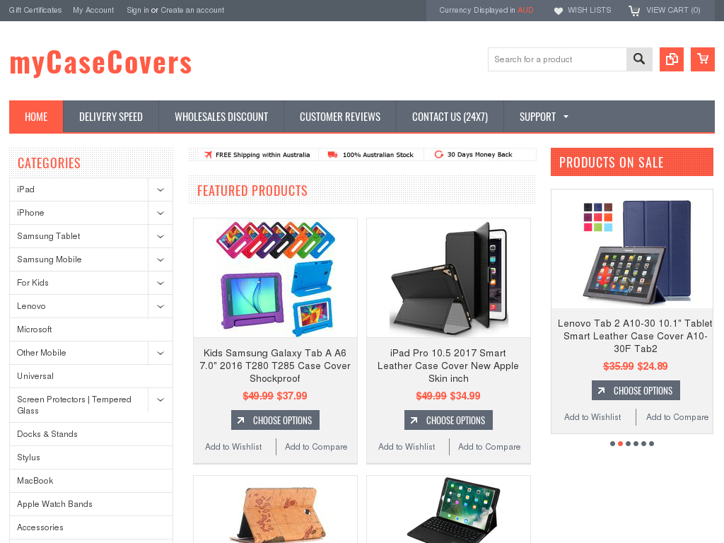Image resolution: width=724 pixels, height=543 pixels.
Task: Select the last carousel dot under sale products
Action: coord(651,444)
